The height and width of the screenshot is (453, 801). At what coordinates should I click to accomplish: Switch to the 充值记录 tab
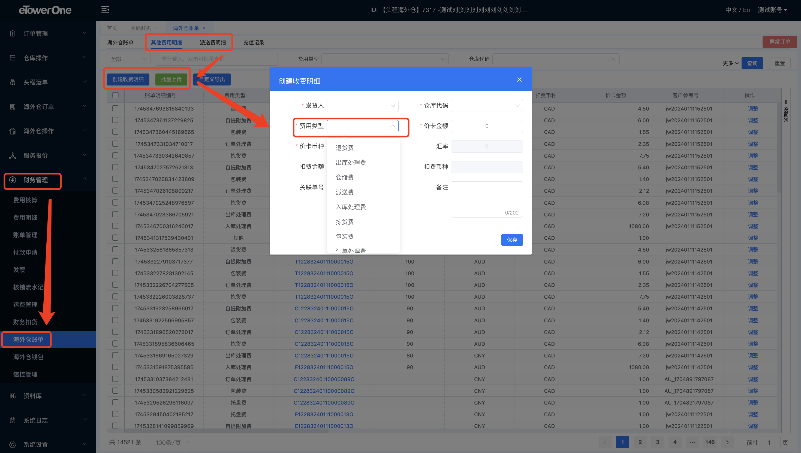point(253,42)
